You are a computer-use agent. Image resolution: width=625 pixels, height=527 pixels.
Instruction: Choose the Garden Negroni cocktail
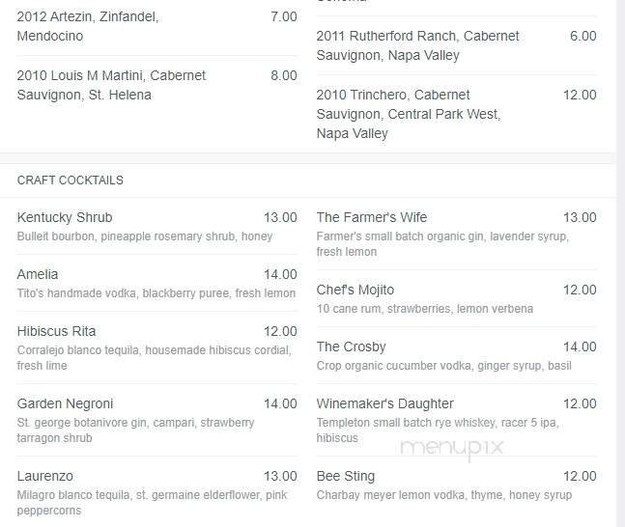[65, 403]
